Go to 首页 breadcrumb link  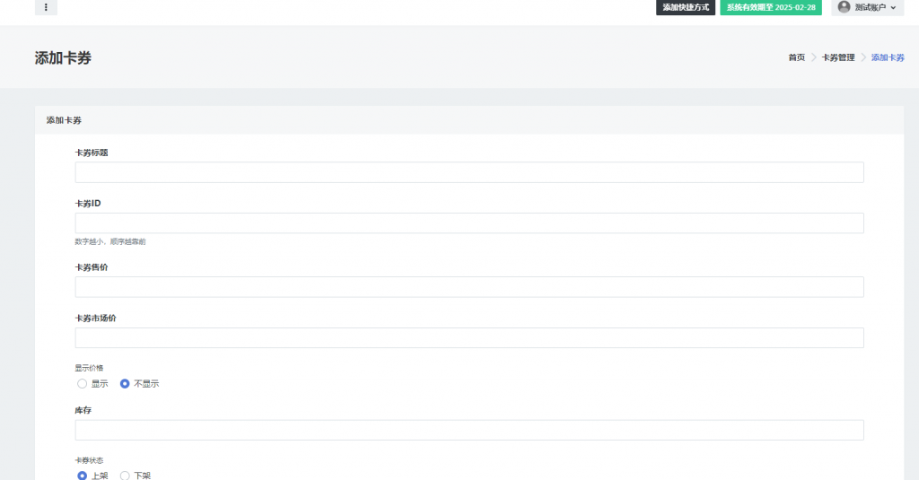tap(797, 57)
